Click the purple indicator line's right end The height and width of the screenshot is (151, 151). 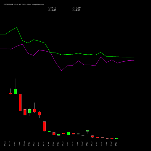coord(134,61)
